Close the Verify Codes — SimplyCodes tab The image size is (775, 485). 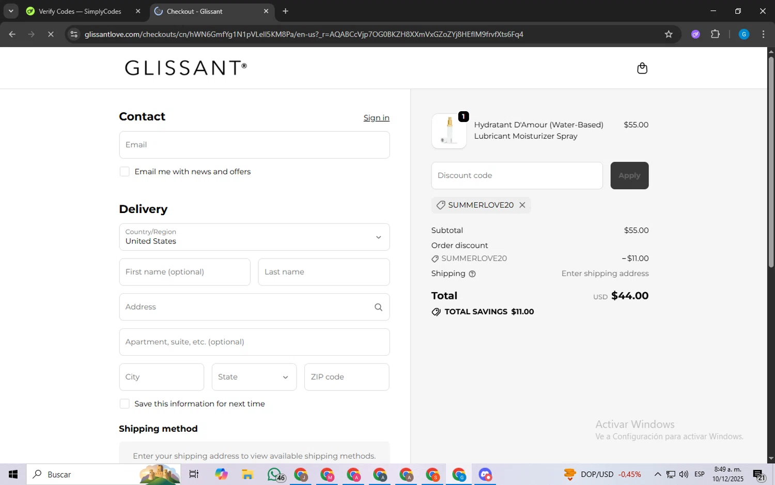click(x=138, y=11)
